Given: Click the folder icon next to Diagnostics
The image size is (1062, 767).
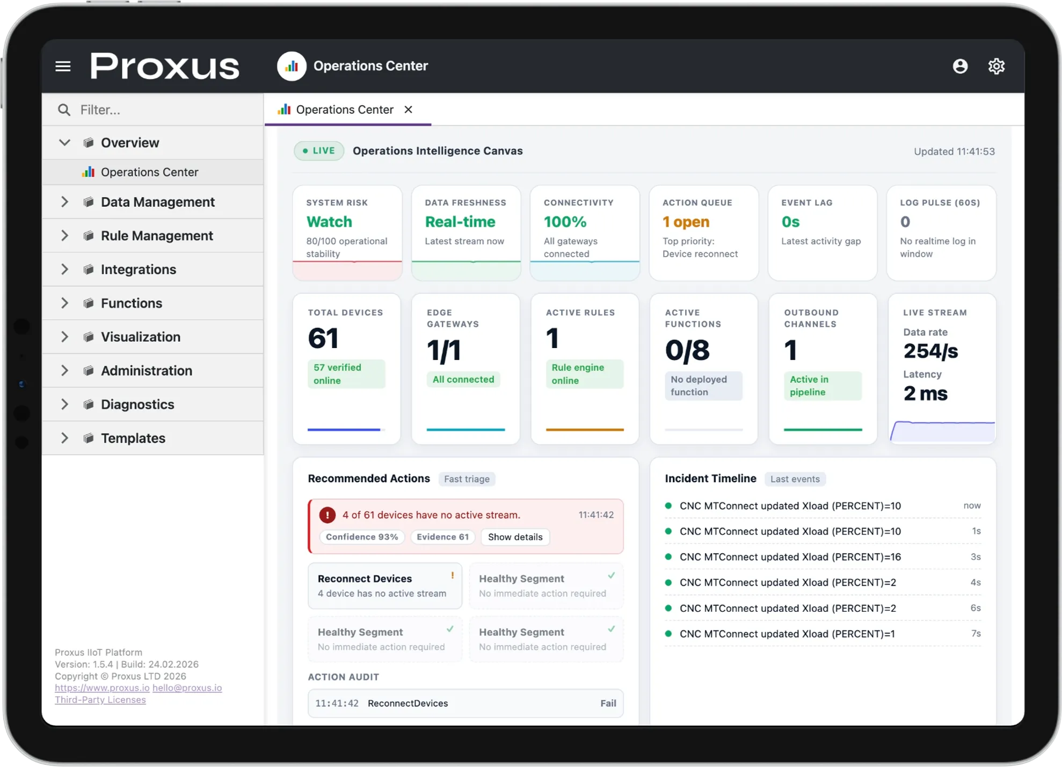Looking at the screenshot, I should click(89, 404).
